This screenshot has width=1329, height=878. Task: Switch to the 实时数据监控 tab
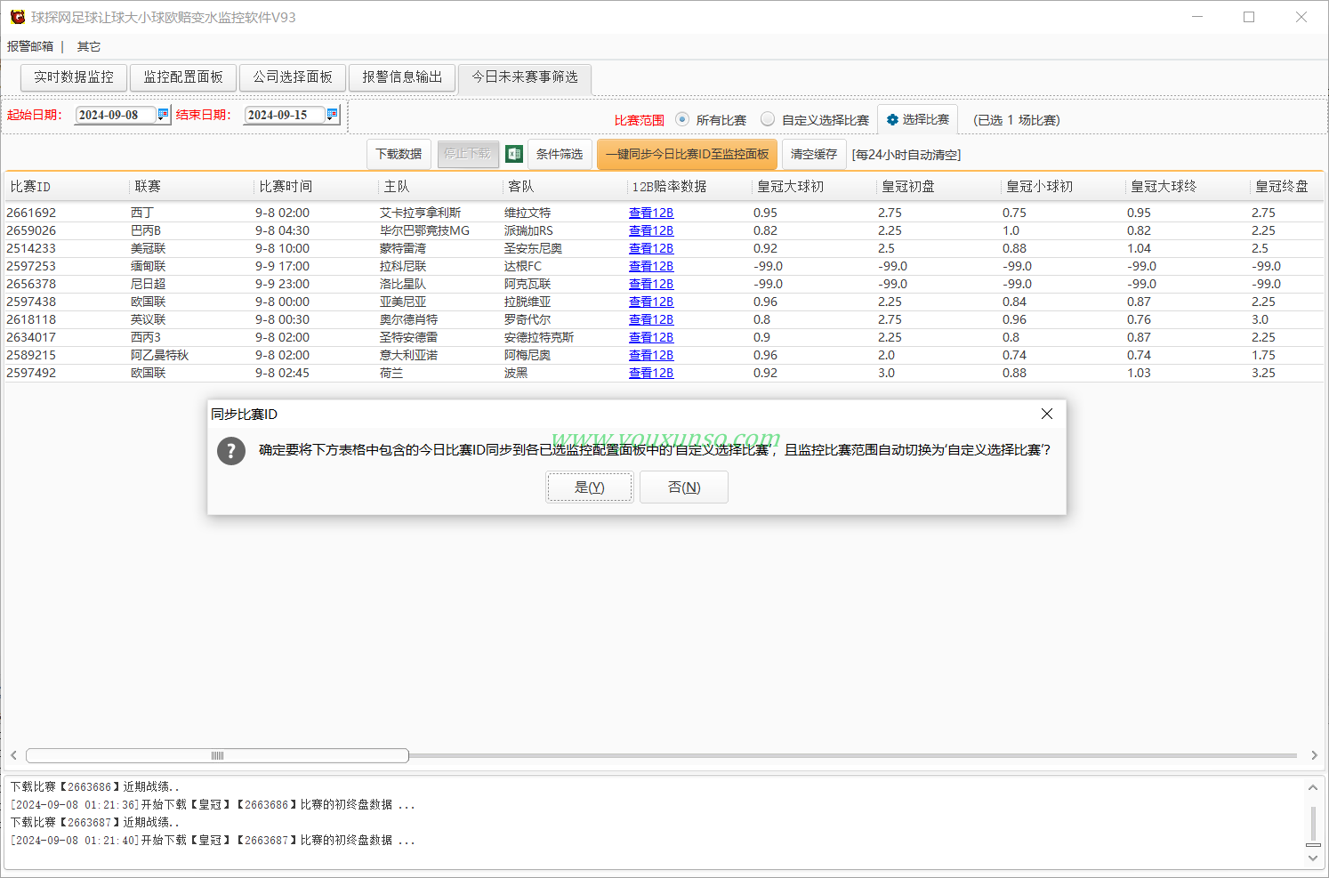(x=74, y=77)
